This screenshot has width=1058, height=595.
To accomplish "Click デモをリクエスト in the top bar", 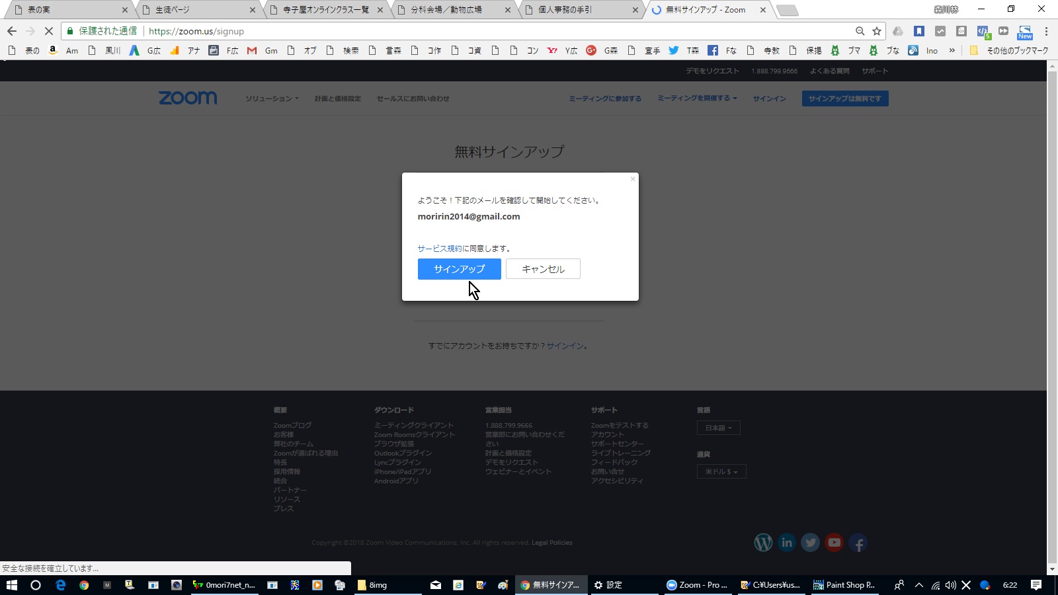I will point(712,71).
